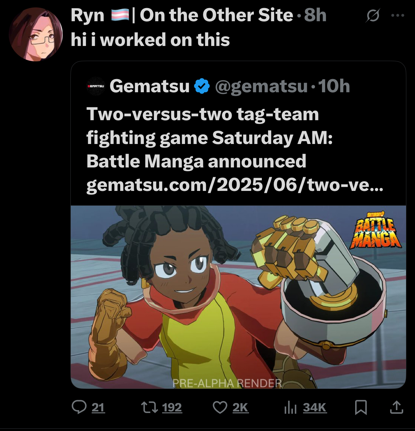Open the quoted tweet's 10h timestamp
Viewport: 415px width, 431px height.
[x=334, y=86]
